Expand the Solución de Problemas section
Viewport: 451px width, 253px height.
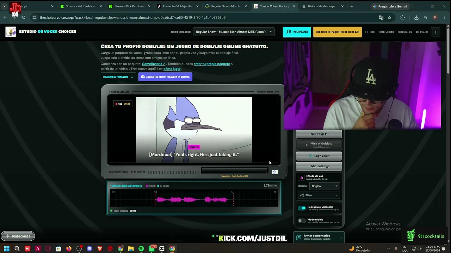click(x=118, y=77)
